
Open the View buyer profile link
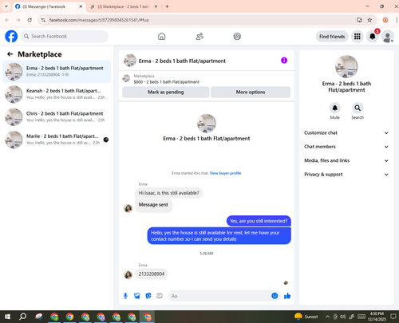tap(225, 173)
